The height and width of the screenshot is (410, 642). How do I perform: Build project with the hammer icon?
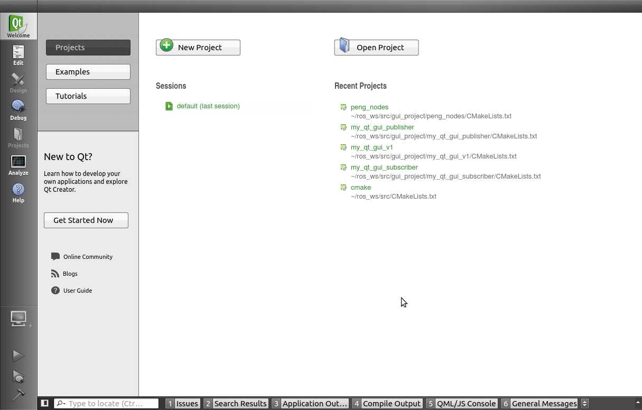[x=18, y=395]
